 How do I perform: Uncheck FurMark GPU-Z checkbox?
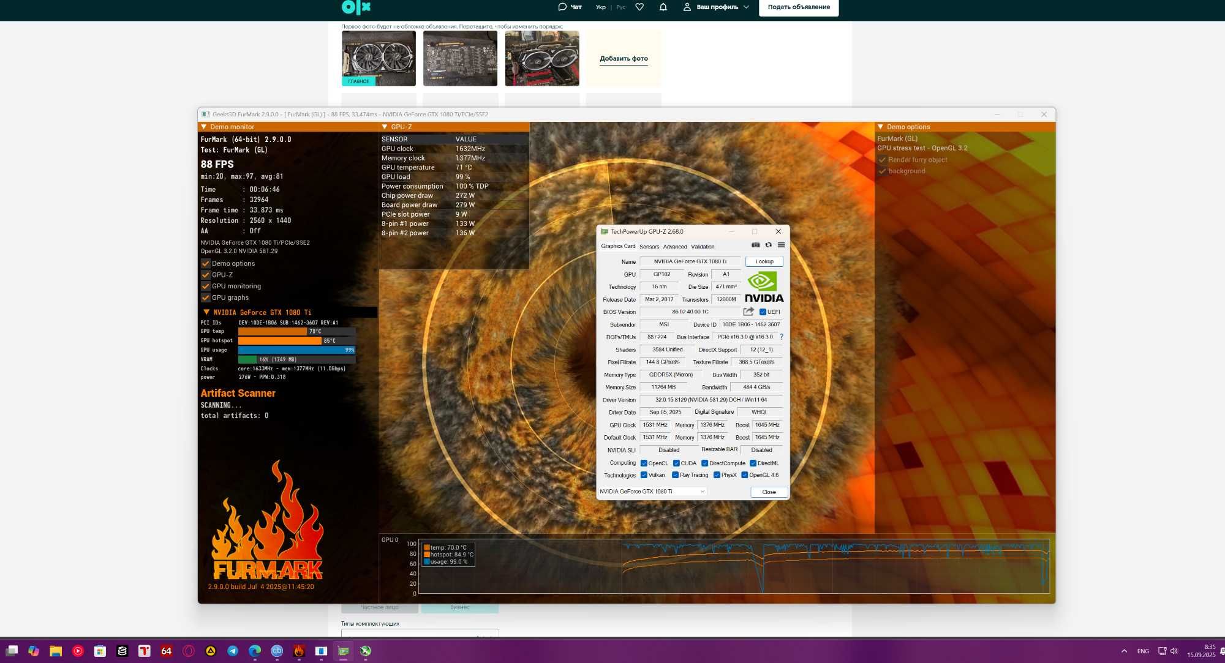click(x=206, y=275)
